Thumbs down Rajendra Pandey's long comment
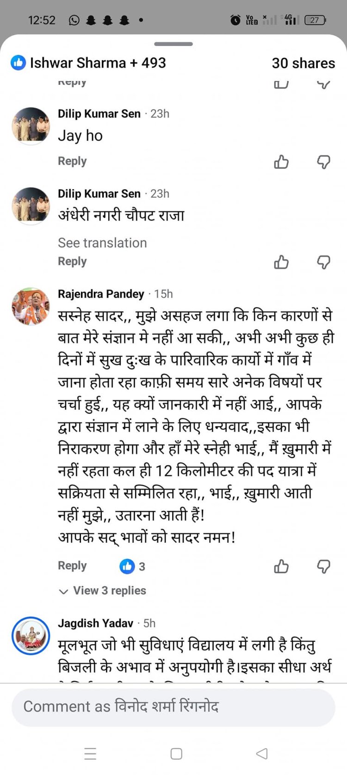This screenshot has width=347, height=775. click(x=323, y=566)
